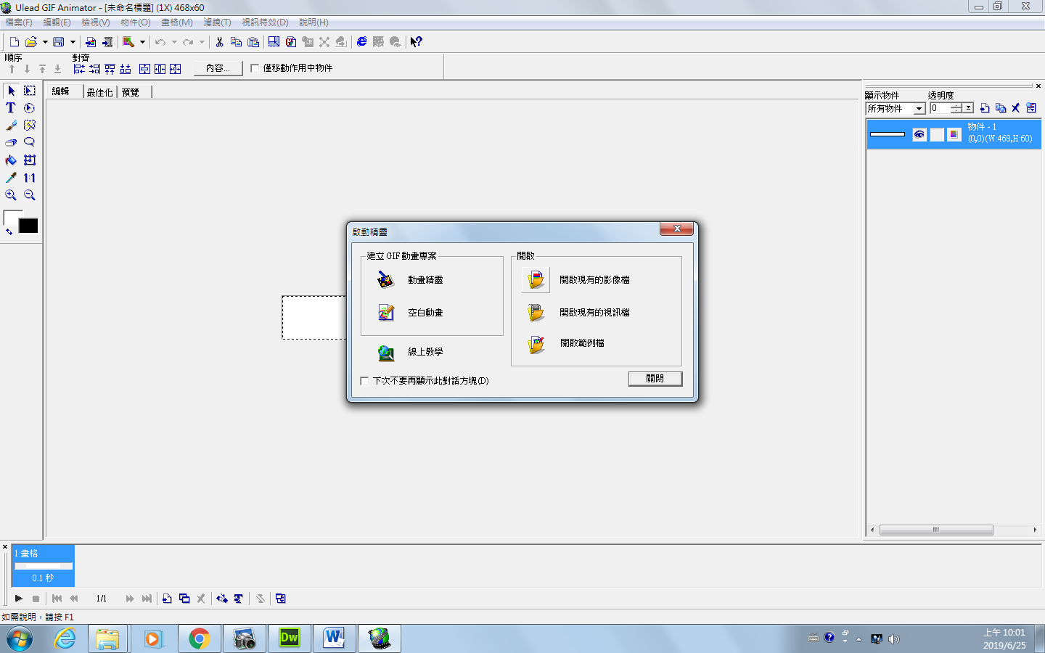The image size is (1045, 653).
Task: Select the Zoom In magnifier tool
Action: click(x=11, y=195)
